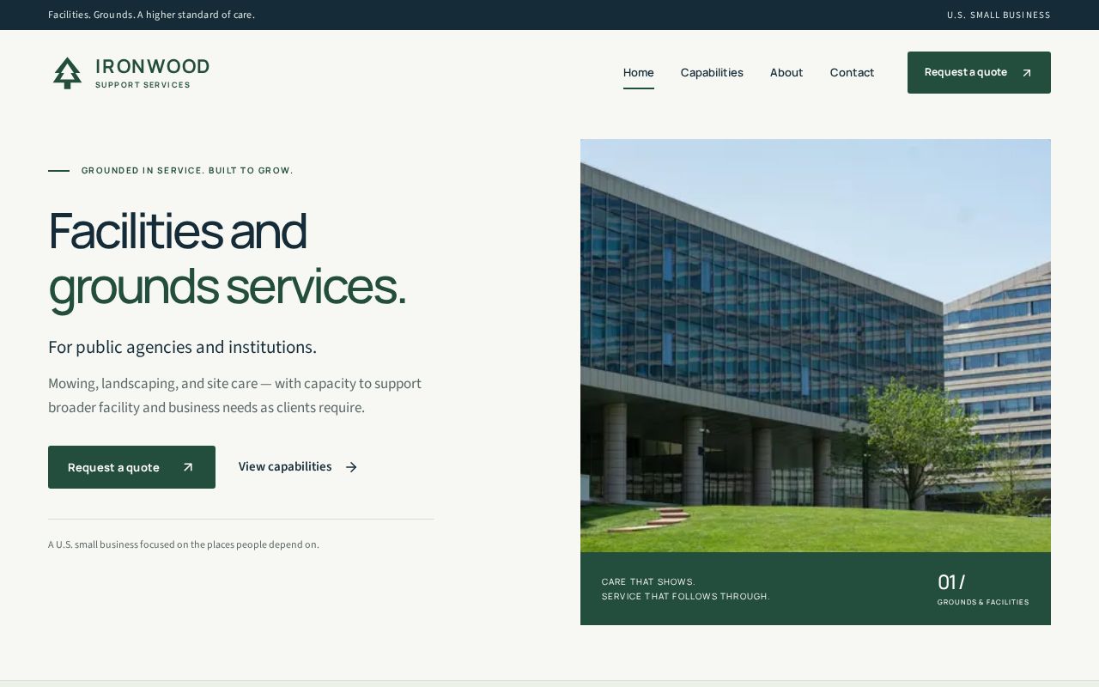Click 'GROUNDED IN SERVICE. BUILT TO GROW.' tagline
The image size is (1099, 687).
(187, 170)
